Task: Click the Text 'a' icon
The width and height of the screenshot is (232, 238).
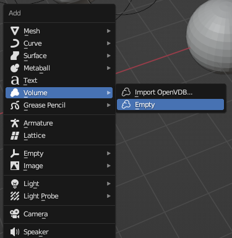Action: point(15,80)
